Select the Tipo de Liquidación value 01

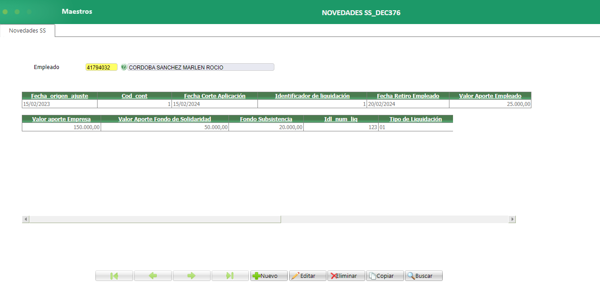pyautogui.click(x=416, y=127)
